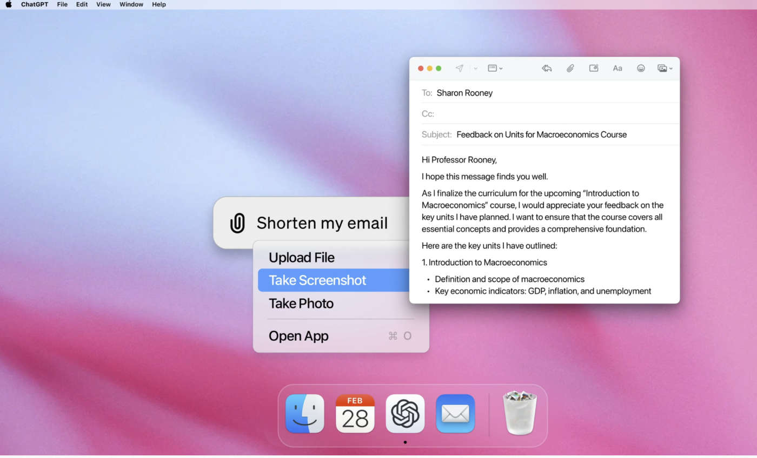The width and height of the screenshot is (757, 458).
Task: Click the Subject field of the email
Action: [x=550, y=134]
